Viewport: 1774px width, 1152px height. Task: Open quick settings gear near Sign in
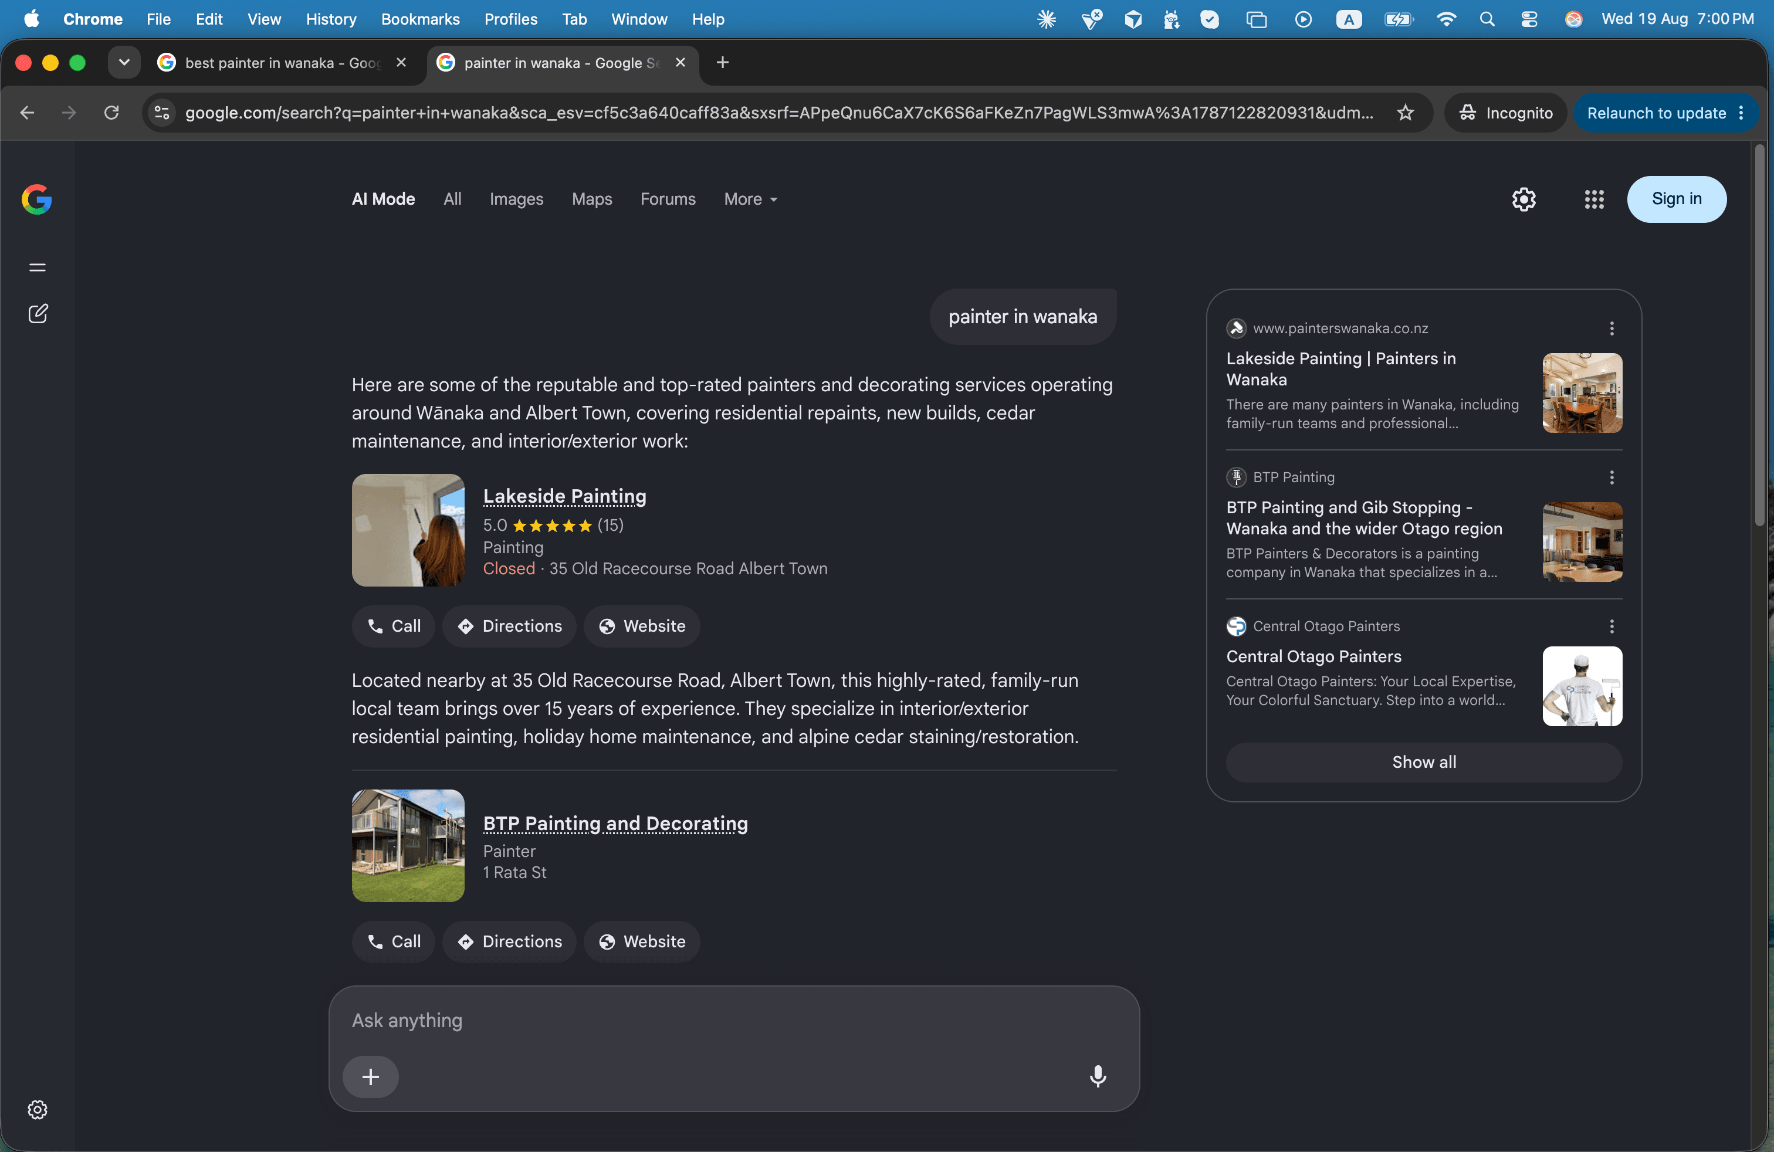click(x=1524, y=199)
